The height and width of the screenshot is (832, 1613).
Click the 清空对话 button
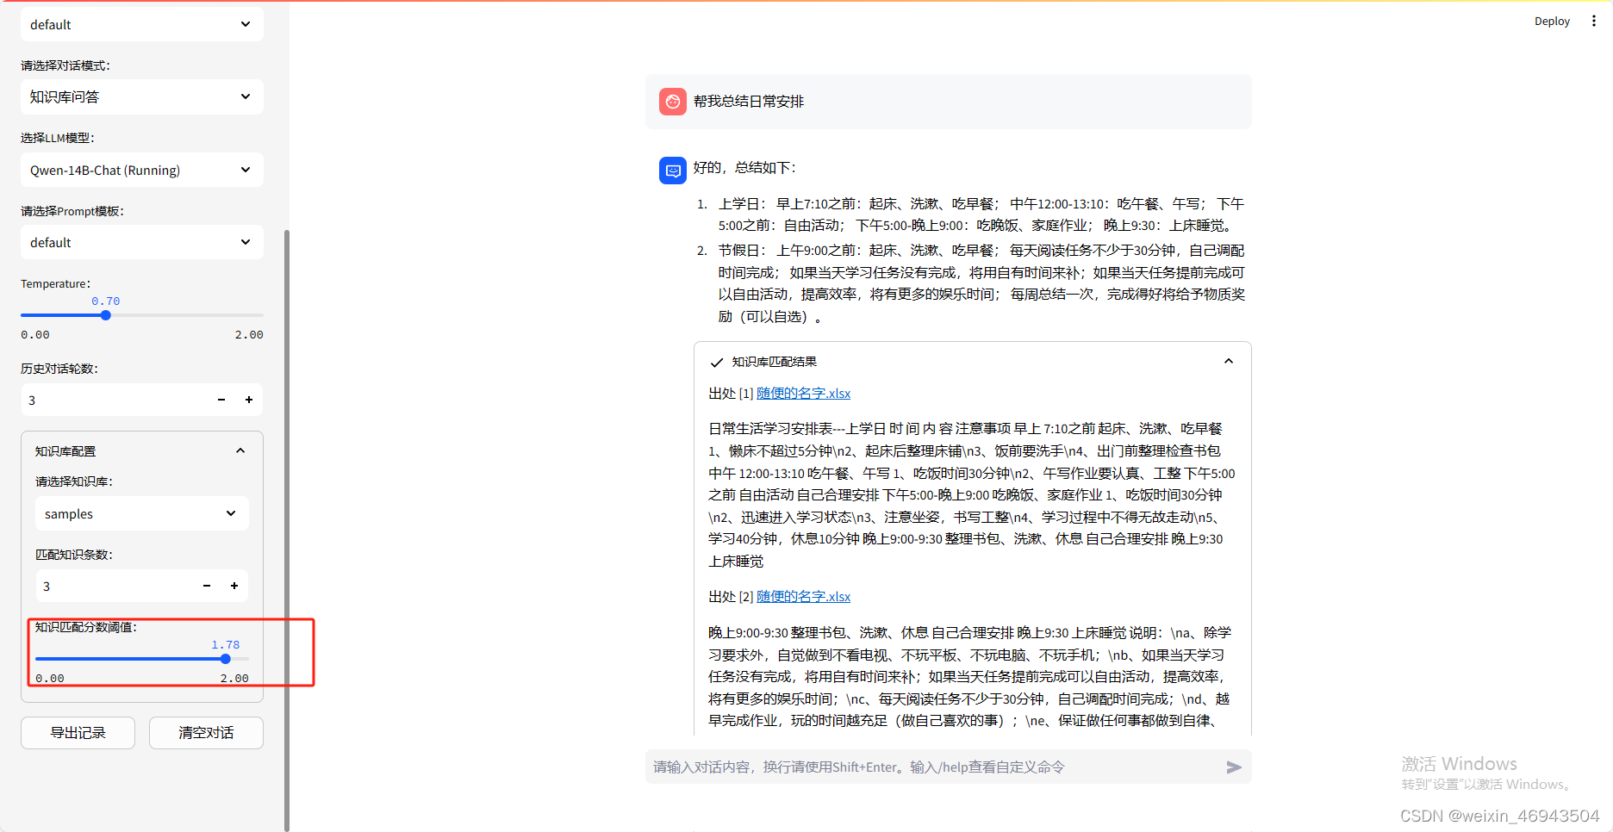click(206, 733)
